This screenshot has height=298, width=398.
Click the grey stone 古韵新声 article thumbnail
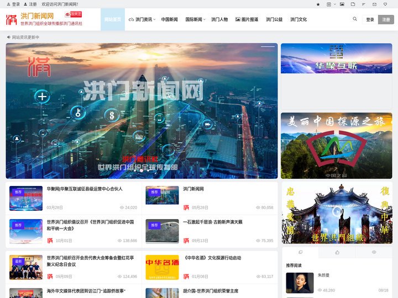pos(162,231)
